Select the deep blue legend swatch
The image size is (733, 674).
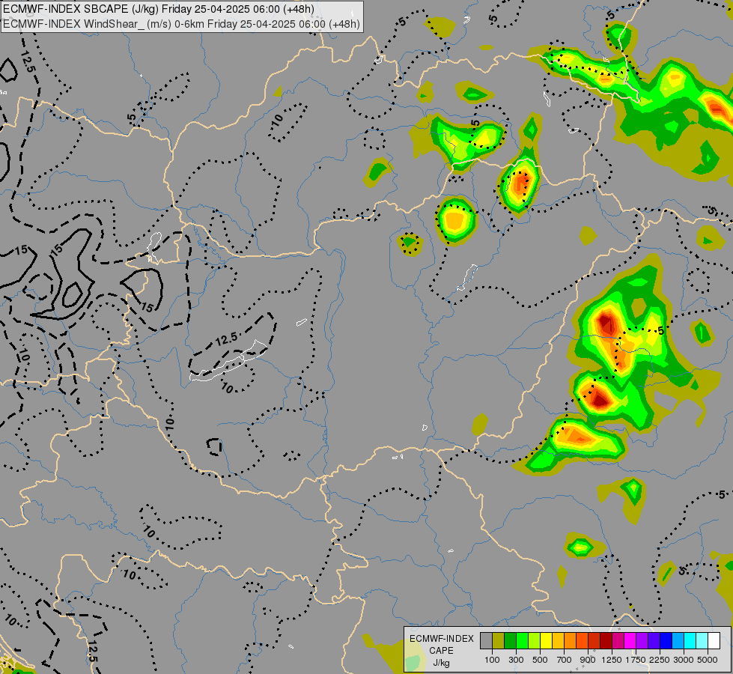tap(666, 641)
